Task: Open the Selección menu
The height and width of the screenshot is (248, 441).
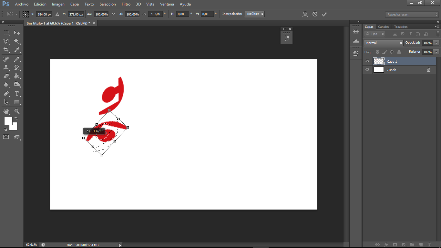Action: [108, 4]
